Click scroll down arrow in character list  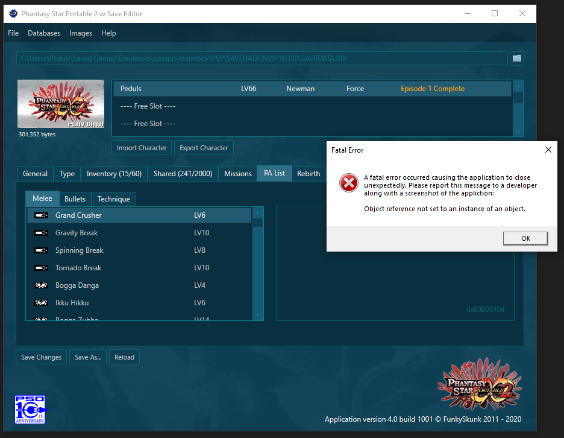tap(518, 131)
